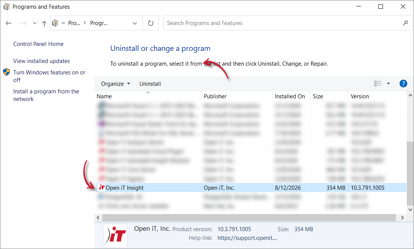Select the 'Pro...' breadcrumb segment
The height and width of the screenshot is (249, 414).
tap(74, 23)
